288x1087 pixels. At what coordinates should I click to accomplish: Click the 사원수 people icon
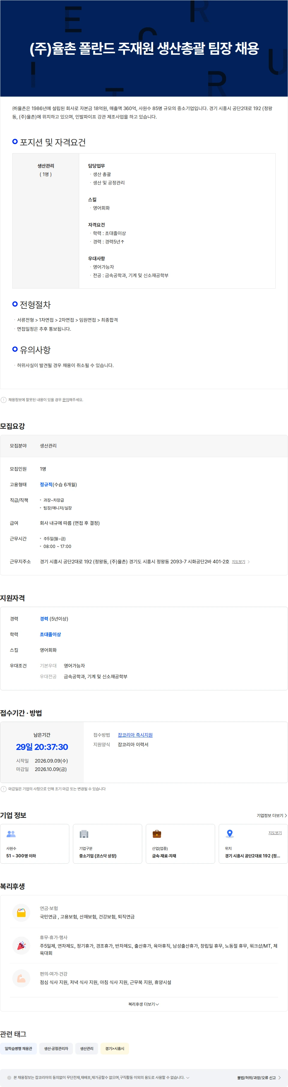tap(11, 834)
